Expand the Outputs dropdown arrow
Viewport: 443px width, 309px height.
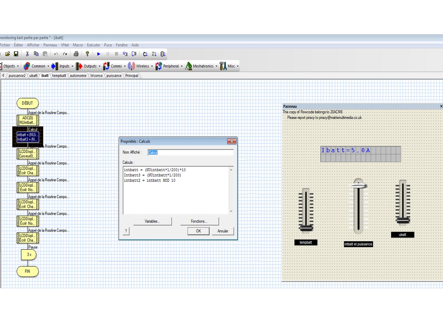click(100, 66)
